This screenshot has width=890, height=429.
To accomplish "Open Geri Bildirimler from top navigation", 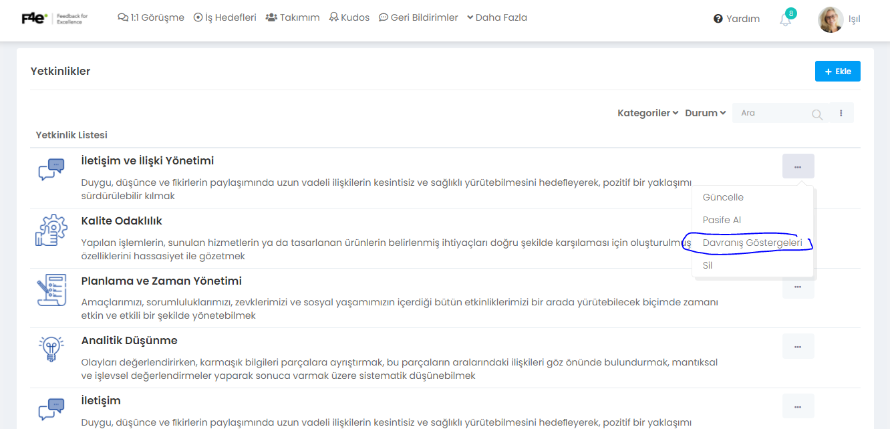I will coord(418,18).
